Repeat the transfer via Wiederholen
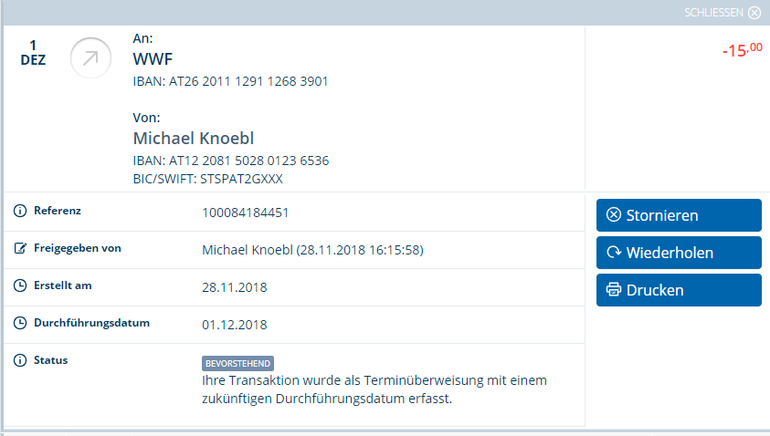 click(679, 253)
